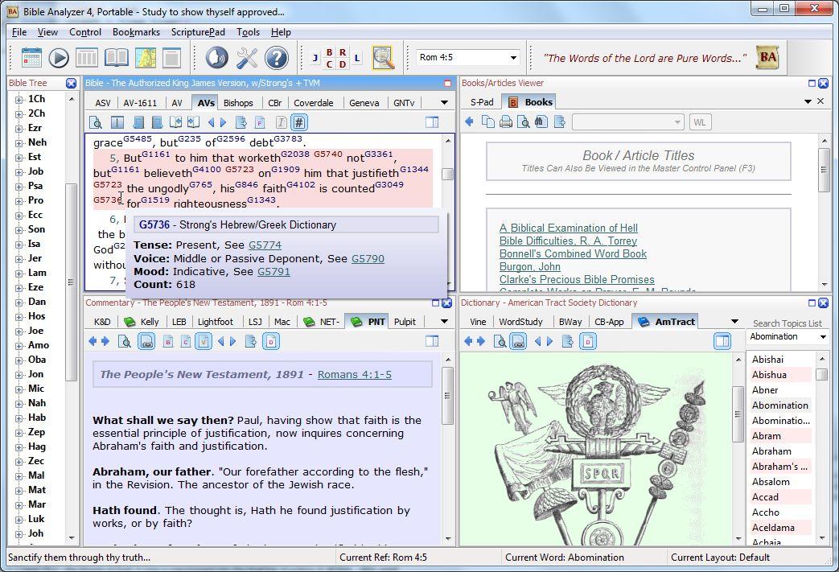Open the Bible map icon
Image resolution: width=839 pixels, height=572 pixels.
point(145,58)
